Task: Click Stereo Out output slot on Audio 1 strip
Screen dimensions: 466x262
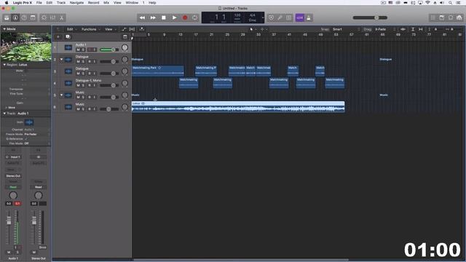Action: click(13, 176)
